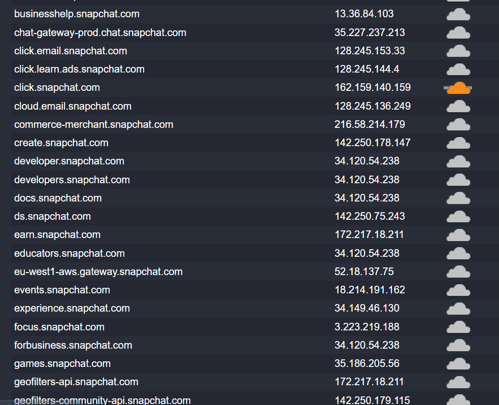Click the IP in the developer.snapchat.com row
The height and width of the screenshot is (405, 499).
pyautogui.click(x=367, y=161)
